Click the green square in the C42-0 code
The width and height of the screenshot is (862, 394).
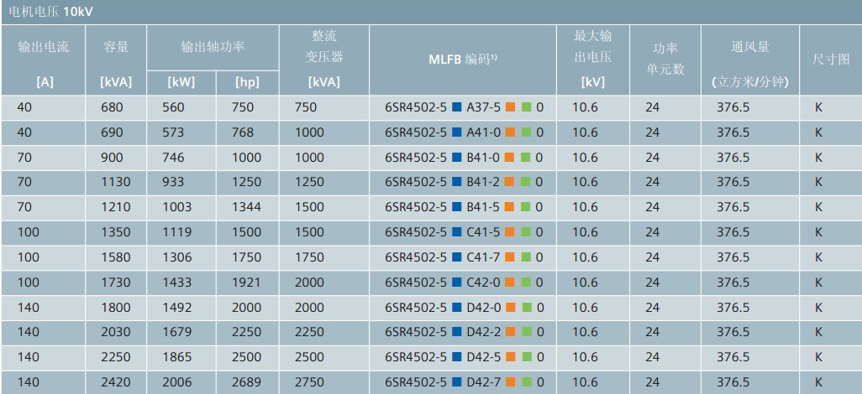pyautogui.click(x=526, y=283)
